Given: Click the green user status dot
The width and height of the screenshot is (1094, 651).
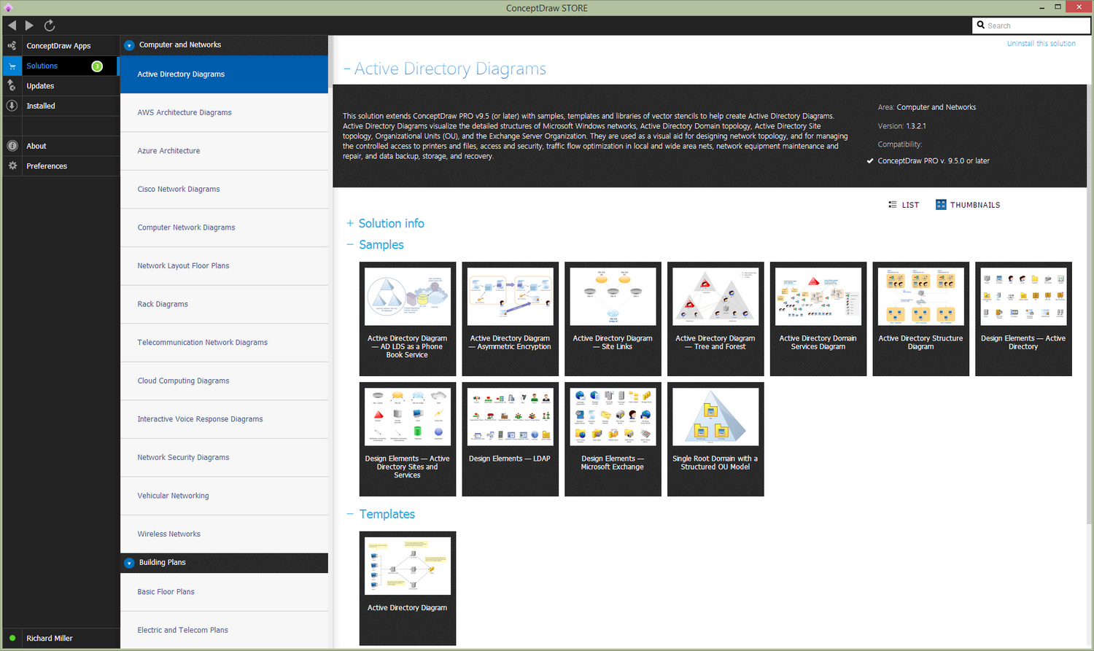Looking at the screenshot, I should pyautogui.click(x=12, y=638).
